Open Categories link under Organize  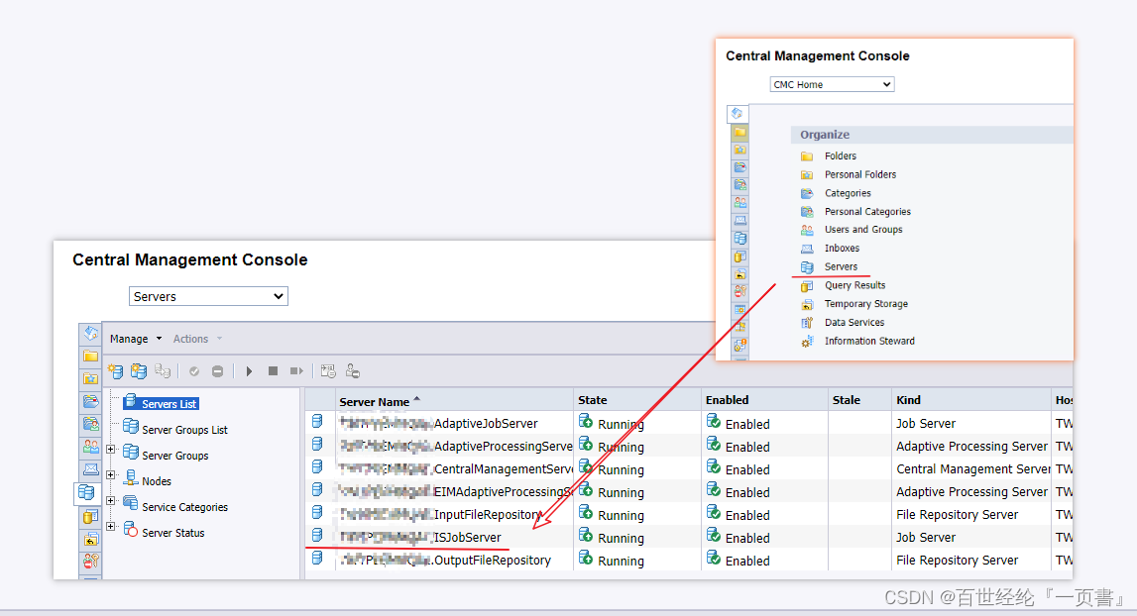tap(848, 193)
